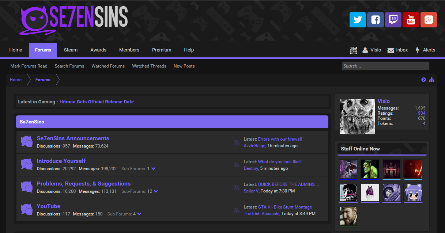The image size is (445, 233).
Task: Open the Awards nav tab
Action: (x=98, y=50)
